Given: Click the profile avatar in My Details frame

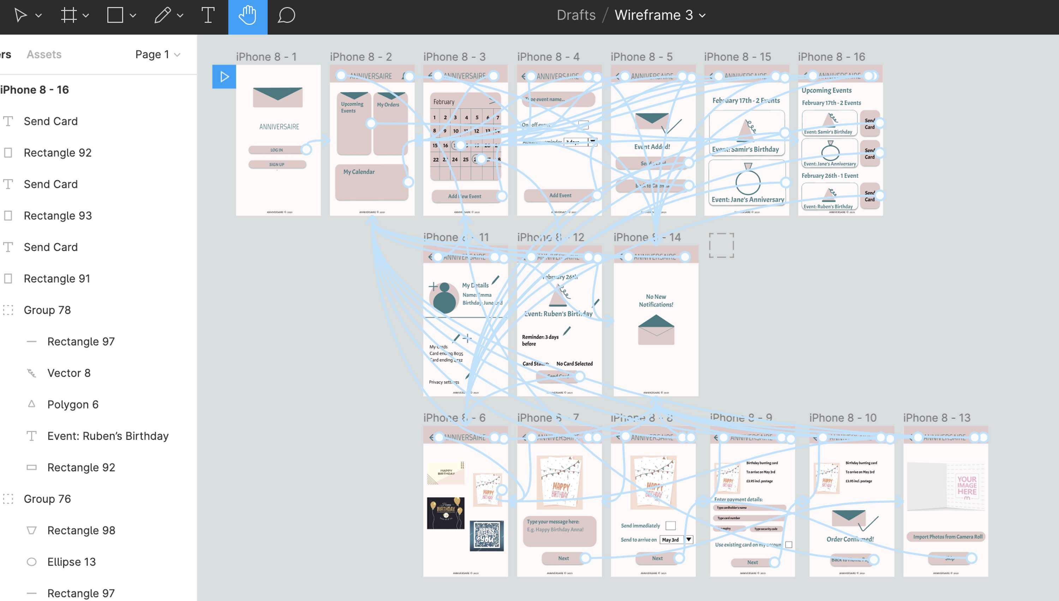Looking at the screenshot, I should pos(444,298).
